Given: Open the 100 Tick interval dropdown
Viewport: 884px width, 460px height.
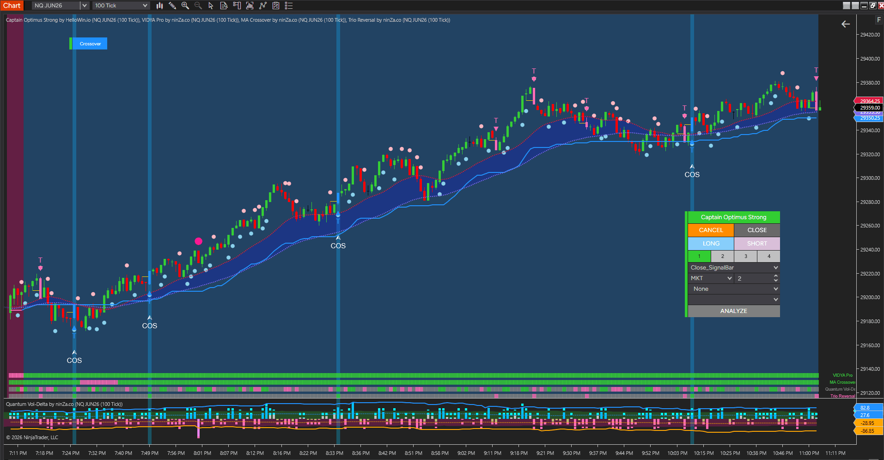Looking at the screenshot, I should (121, 6).
